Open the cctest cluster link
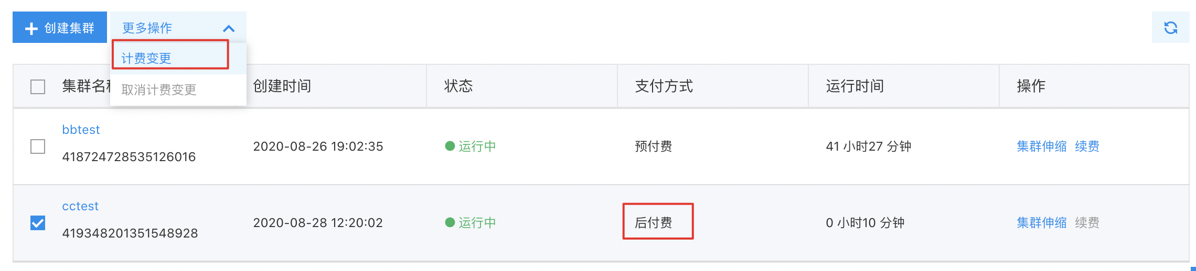1196x271 pixels. 80,206
